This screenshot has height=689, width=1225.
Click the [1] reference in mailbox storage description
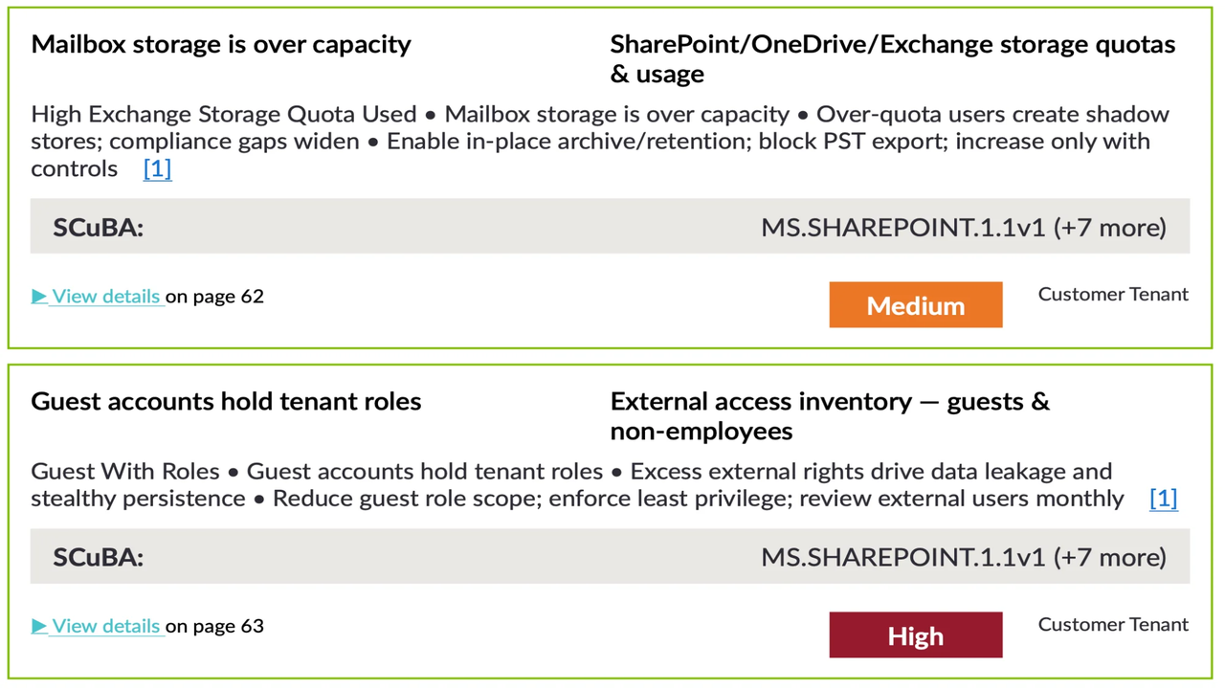coord(157,169)
